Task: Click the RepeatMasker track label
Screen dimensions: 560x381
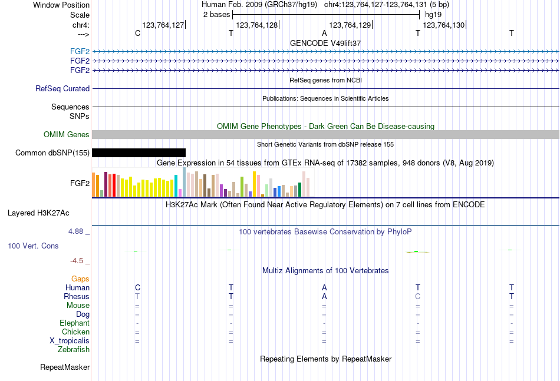Action: tap(65, 367)
